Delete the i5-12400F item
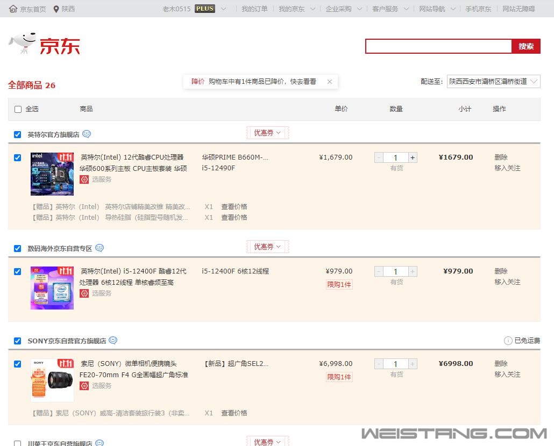This screenshot has height=446, width=554. click(x=501, y=271)
